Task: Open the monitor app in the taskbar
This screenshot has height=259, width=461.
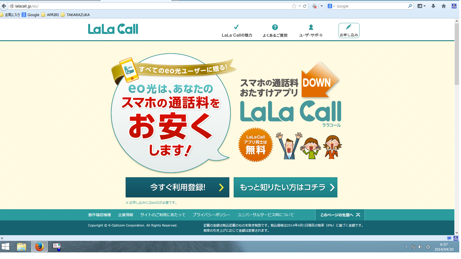Action: 57,247
